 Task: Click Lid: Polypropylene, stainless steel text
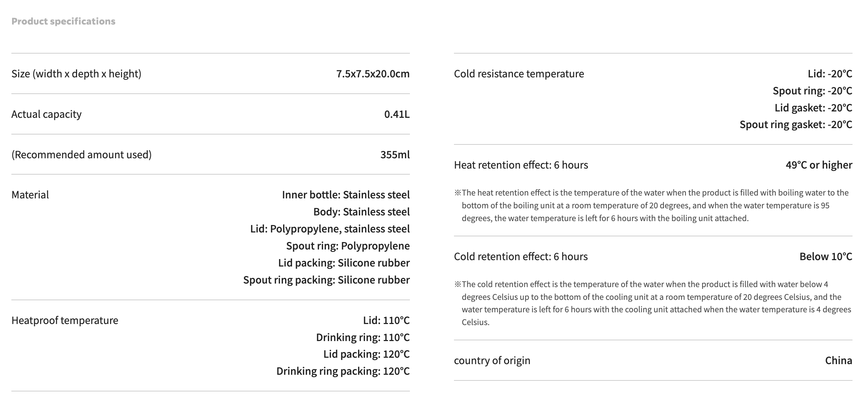click(330, 229)
